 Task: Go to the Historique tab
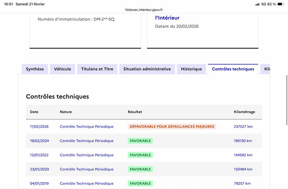tap(192, 69)
